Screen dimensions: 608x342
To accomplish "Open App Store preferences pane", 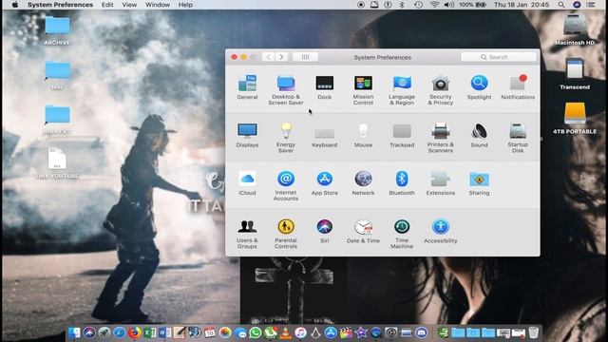I will [x=325, y=183].
